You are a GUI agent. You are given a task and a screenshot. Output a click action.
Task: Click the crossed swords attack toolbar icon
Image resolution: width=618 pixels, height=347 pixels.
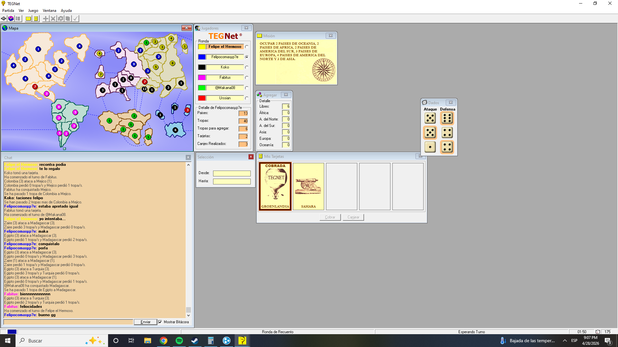pyautogui.click(x=53, y=19)
